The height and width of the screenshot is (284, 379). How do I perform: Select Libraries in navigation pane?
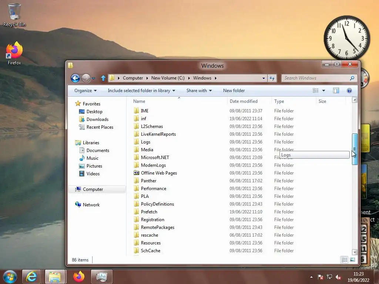91,143
